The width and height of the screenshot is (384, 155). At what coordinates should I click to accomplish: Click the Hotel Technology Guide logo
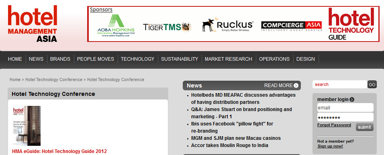351,24
